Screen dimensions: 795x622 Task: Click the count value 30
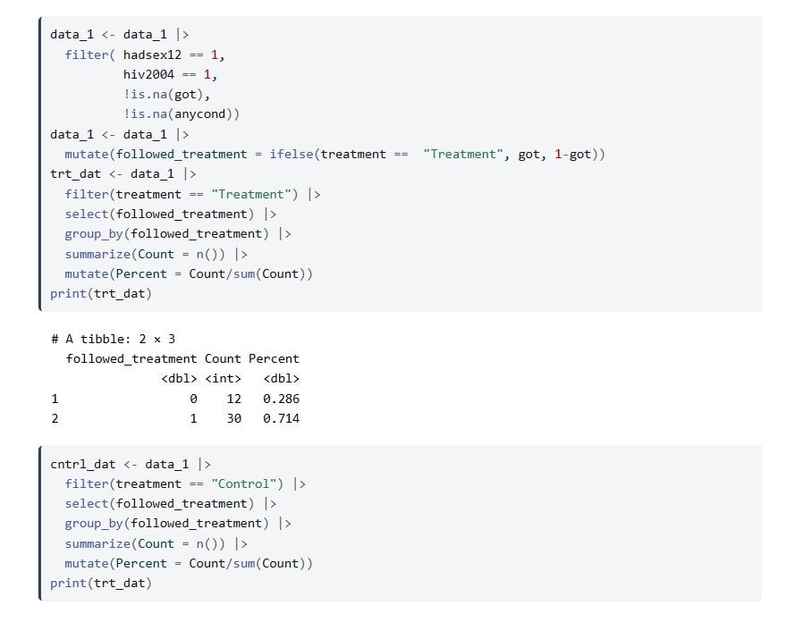coord(233,418)
